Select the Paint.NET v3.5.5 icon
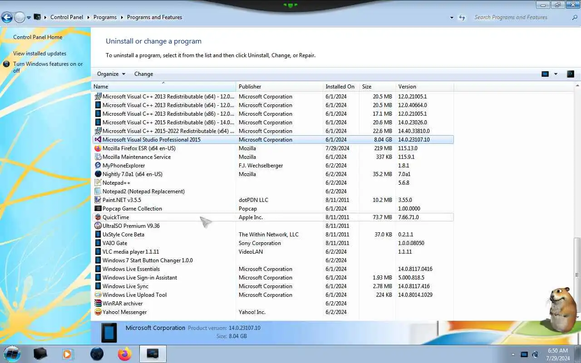581x363 pixels. (98, 200)
